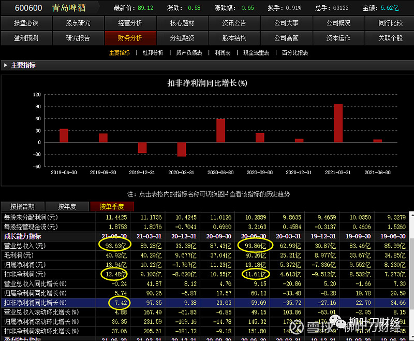
Task: Click the 2020-03-31 negative chart bar
Action: (x=182, y=149)
